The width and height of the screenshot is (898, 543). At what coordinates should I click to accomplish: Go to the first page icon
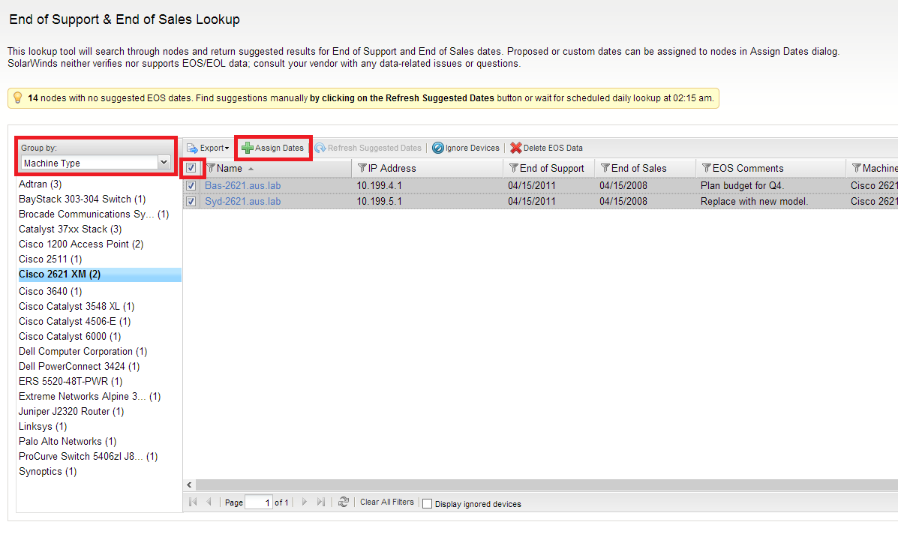(x=193, y=502)
